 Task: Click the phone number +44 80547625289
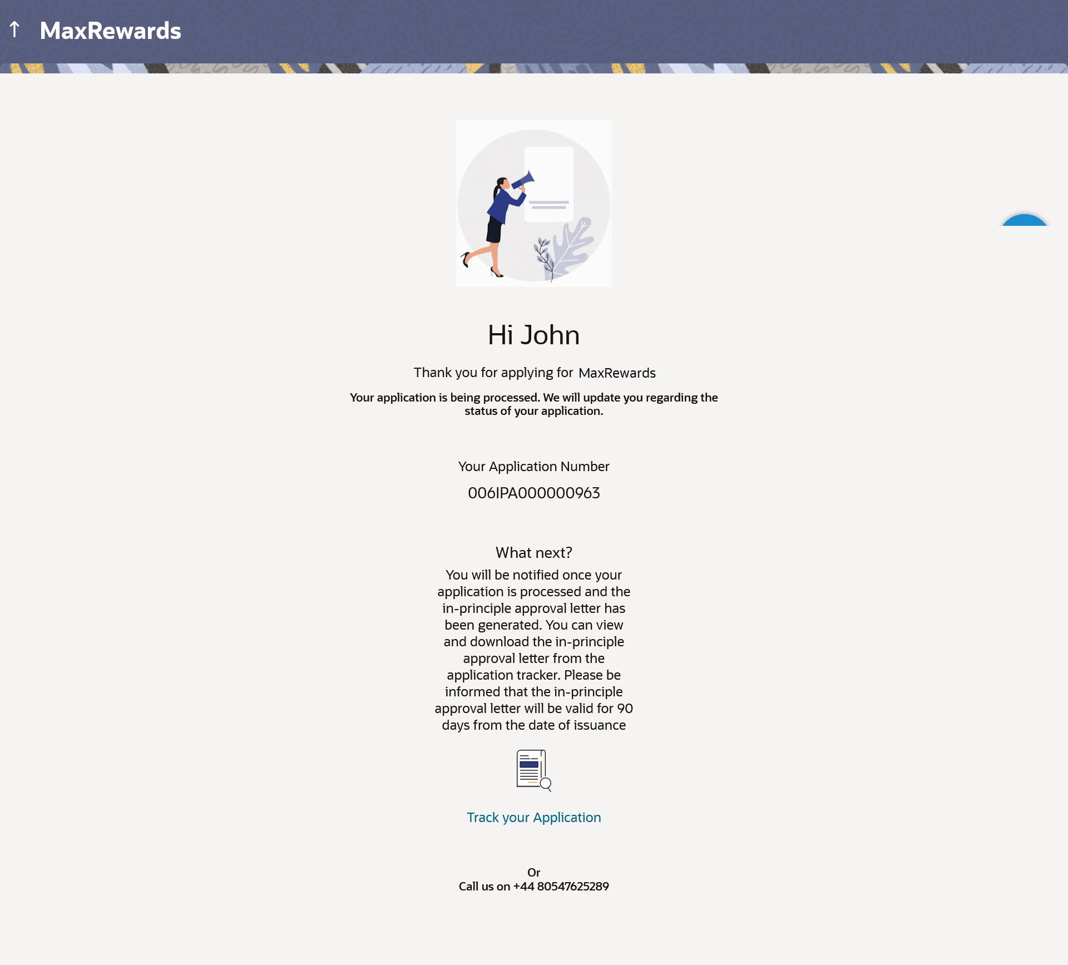point(561,887)
